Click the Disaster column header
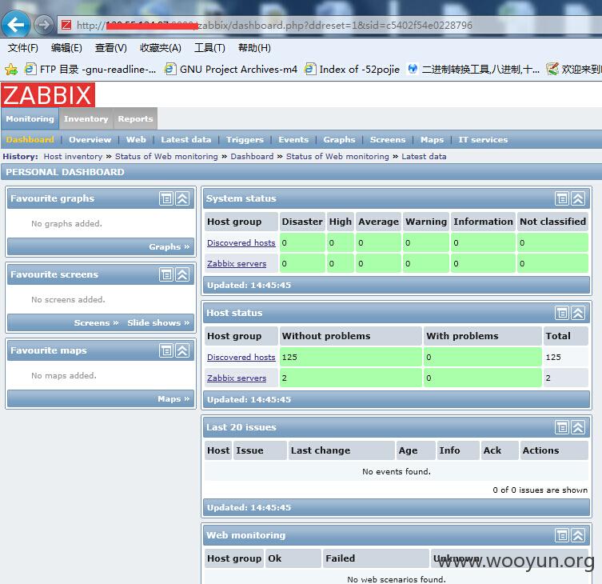This screenshot has width=602, height=584. 302,222
